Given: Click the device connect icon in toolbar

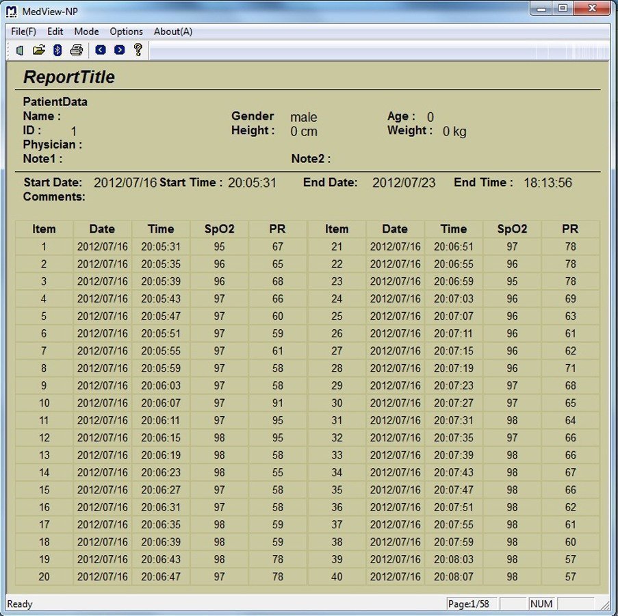Looking at the screenshot, I should tap(20, 50).
